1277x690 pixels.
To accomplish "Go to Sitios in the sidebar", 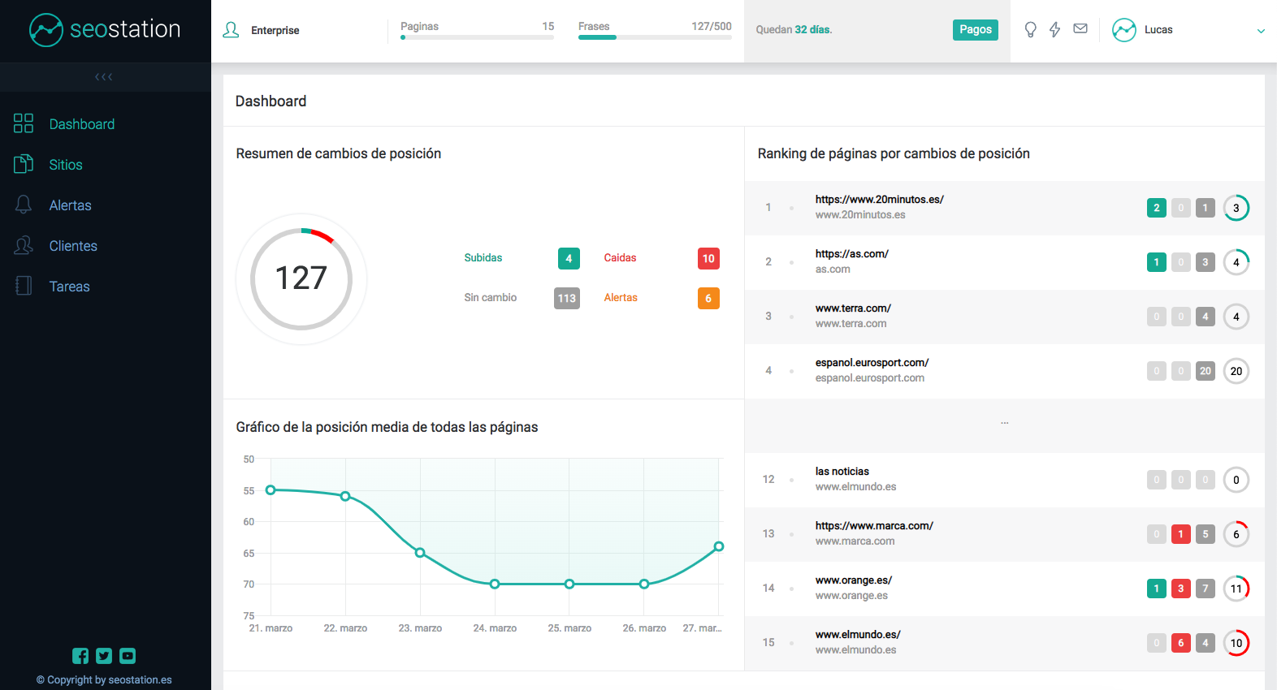I will (x=66, y=165).
